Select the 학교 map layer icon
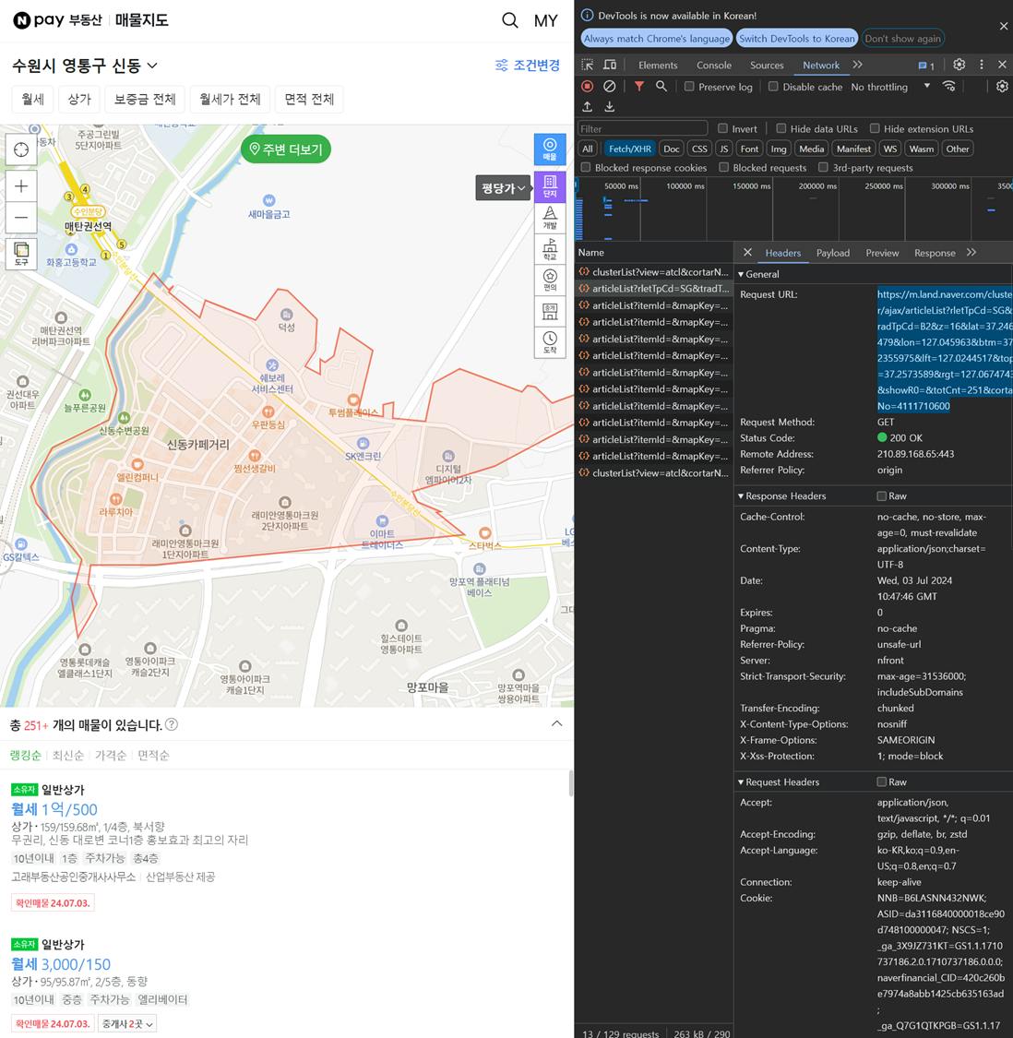This screenshot has width=1013, height=1038. [x=550, y=249]
